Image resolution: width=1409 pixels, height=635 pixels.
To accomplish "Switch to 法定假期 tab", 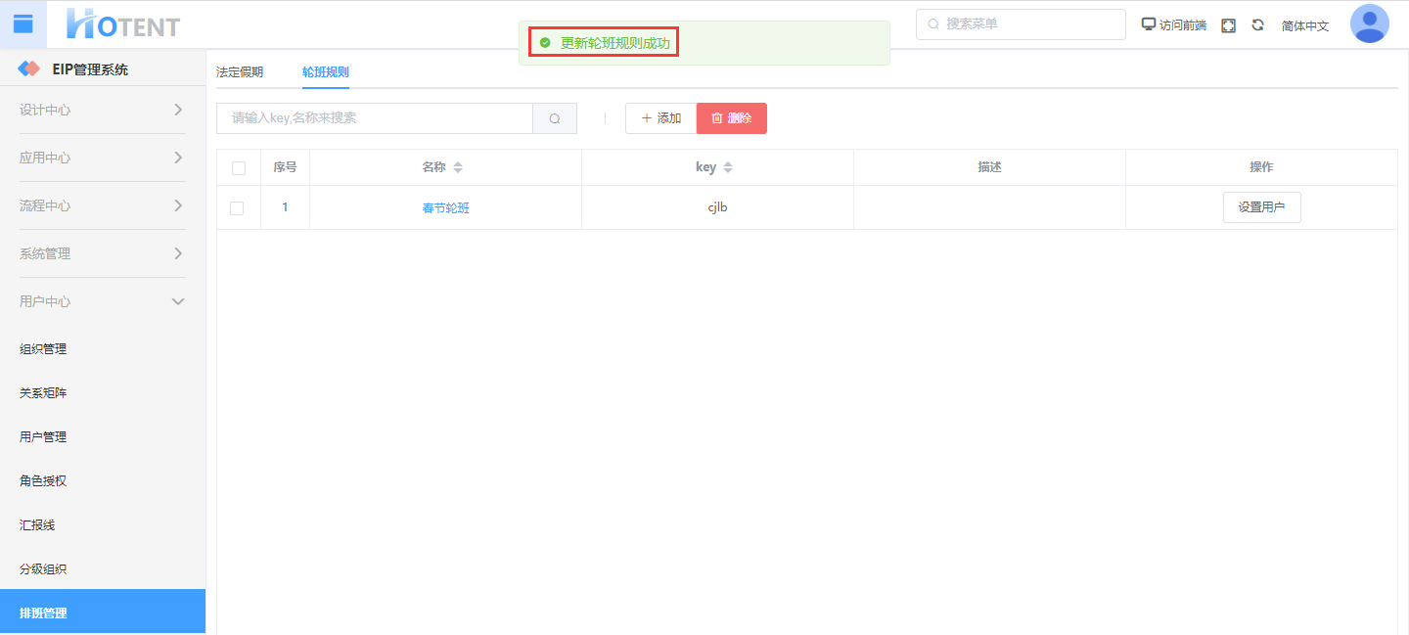I will coord(240,71).
